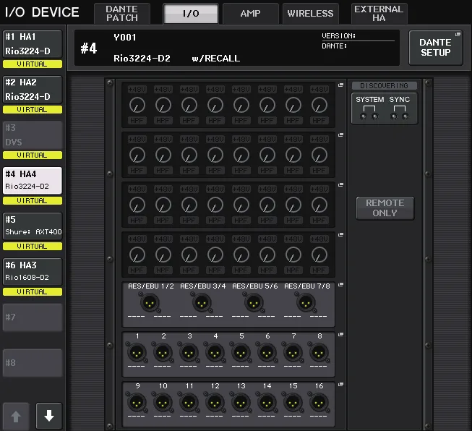This screenshot has width=472, height=431.
Task: Select device #4 HA4 Rio3224-D2
Action: (33, 180)
